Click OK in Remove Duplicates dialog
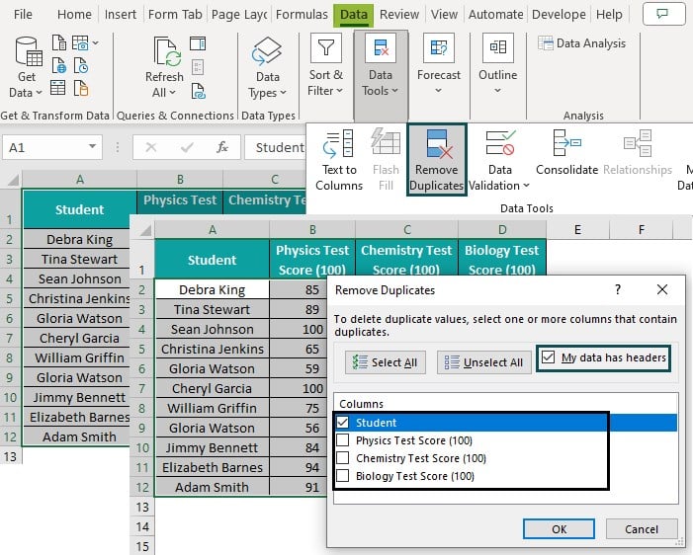Screen dimensions: 693x555 point(559,529)
